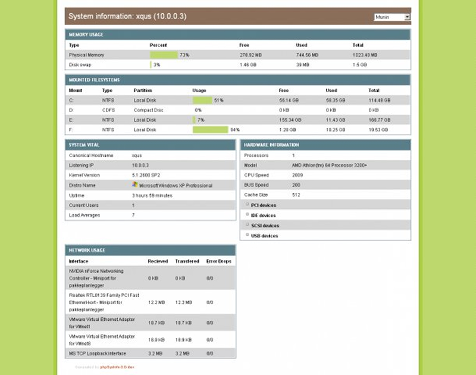Click the MEMORY USAGE section header
Image resolution: width=476 pixels, height=375 pixels.
(83, 35)
